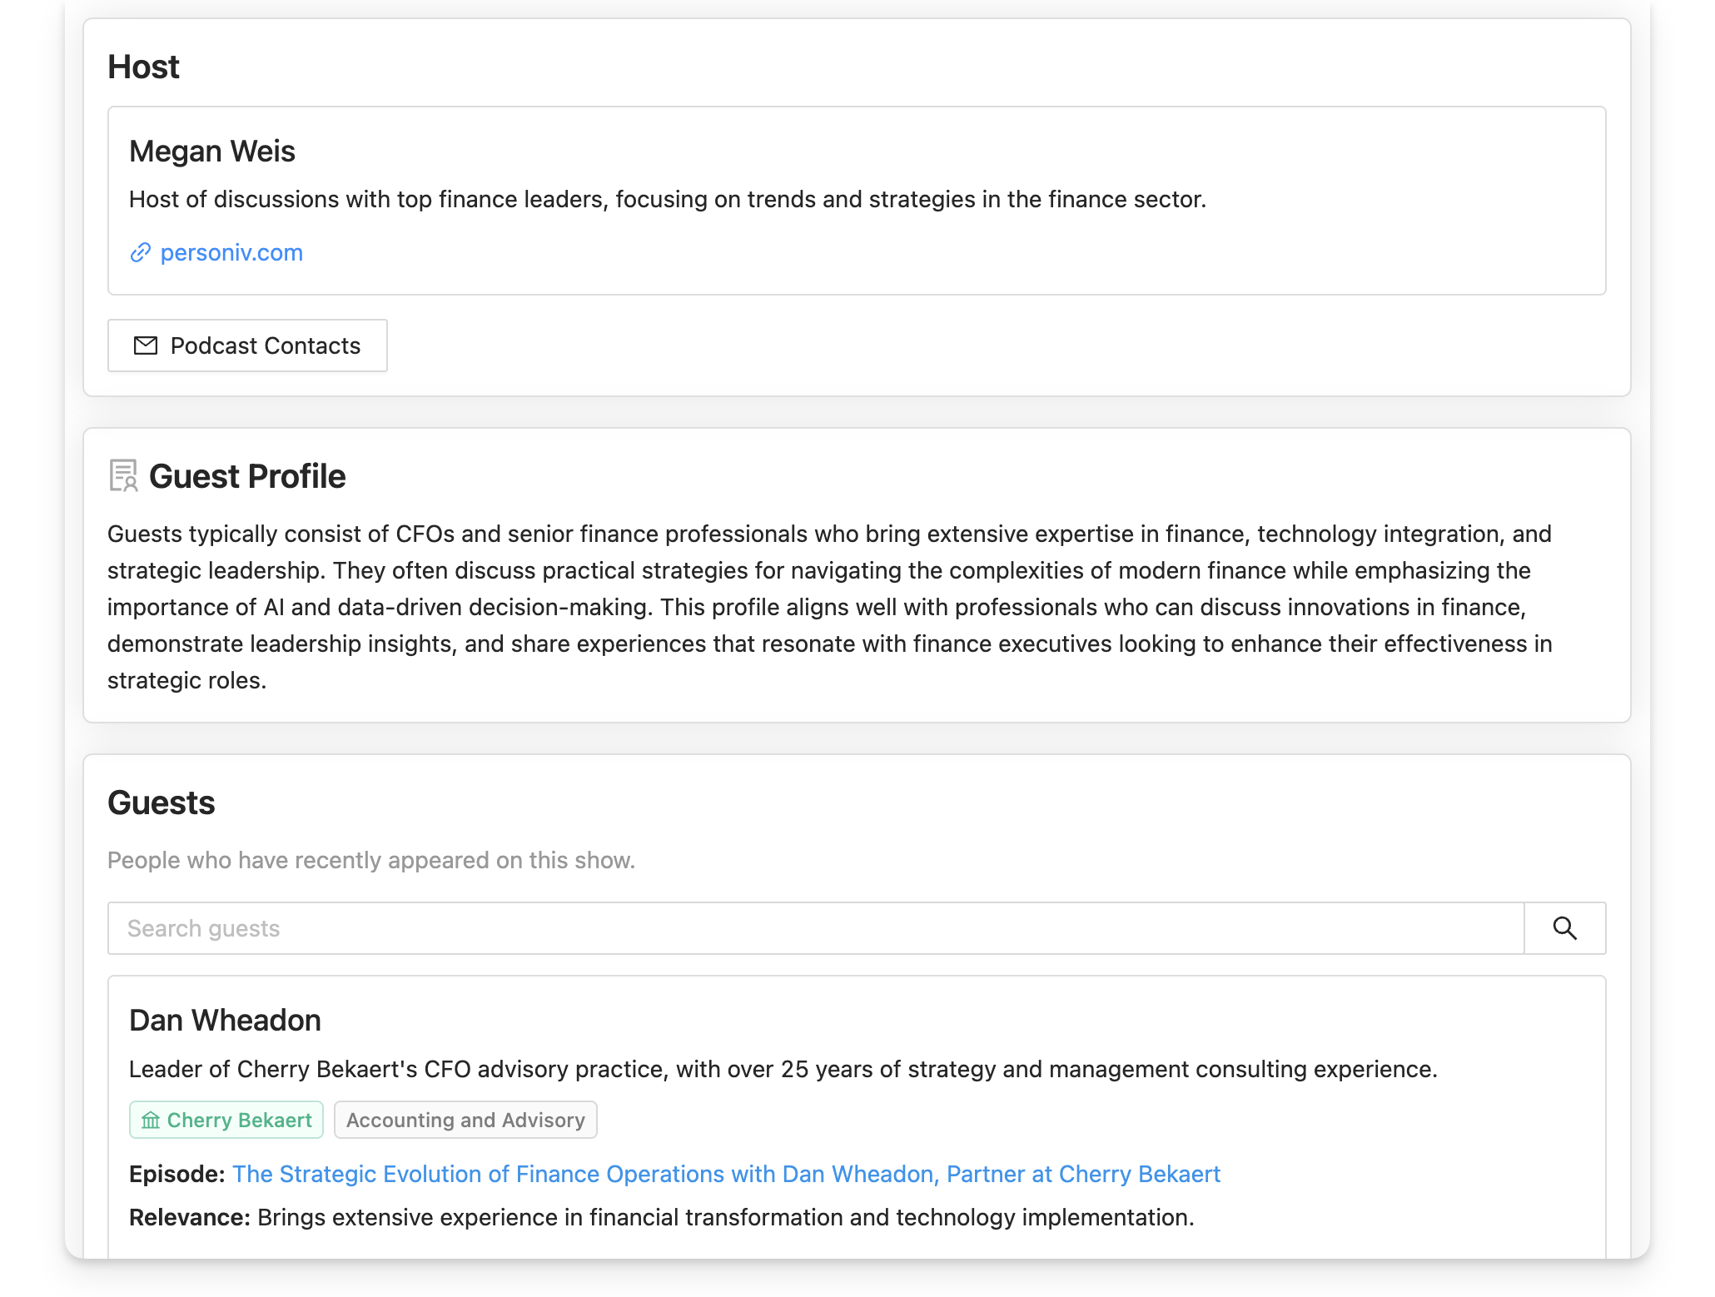The image size is (1715, 1297).
Task: Click the Guest Profile heading text
Action: [x=247, y=476]
